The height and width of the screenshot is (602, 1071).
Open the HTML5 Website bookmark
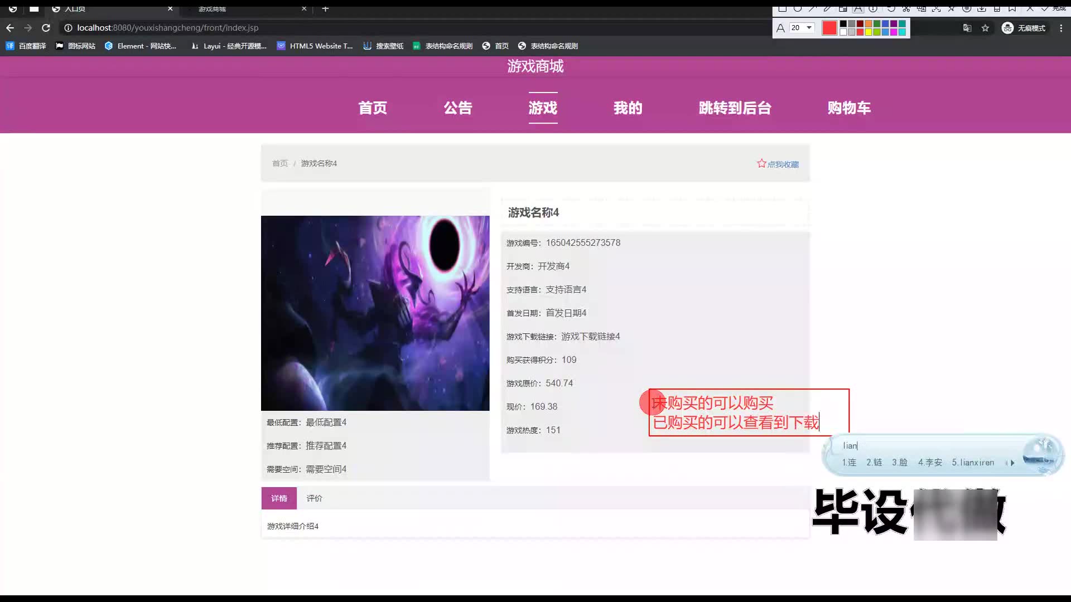coord(315,46)
